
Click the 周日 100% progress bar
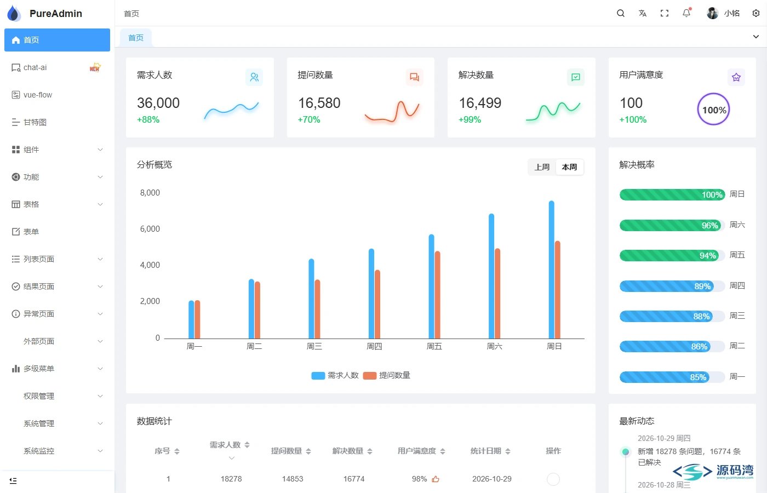tap(672, 194)
